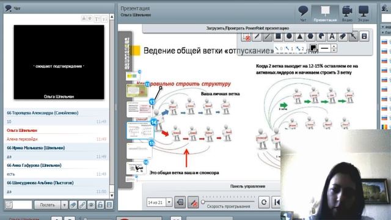The image size is (391, 220).
Task: Open slide thumbnail numbered 14
Action: coord(140,130)
